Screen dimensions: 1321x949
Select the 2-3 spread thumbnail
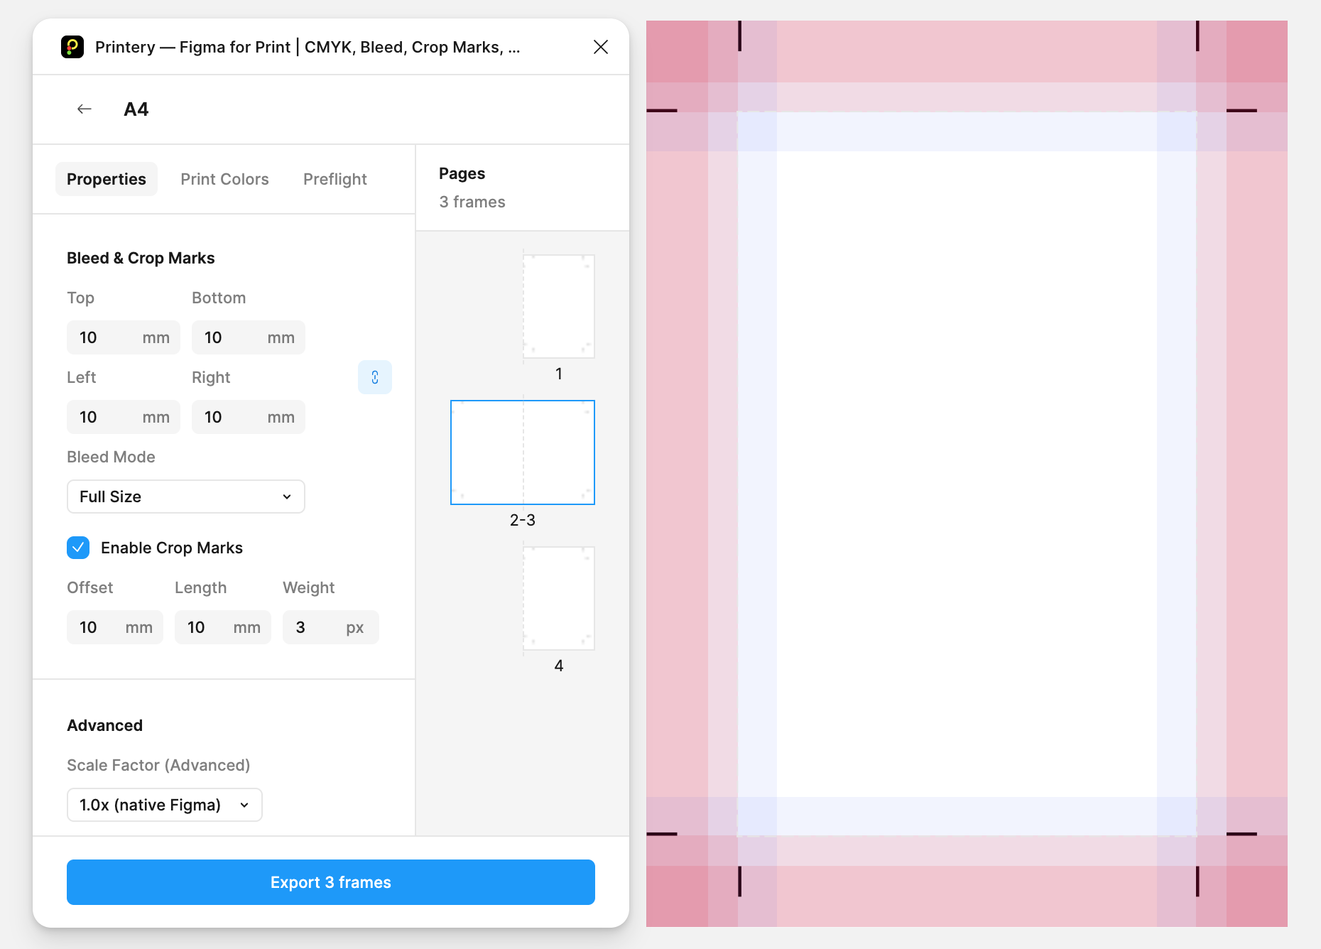click(x=523, y=452)
